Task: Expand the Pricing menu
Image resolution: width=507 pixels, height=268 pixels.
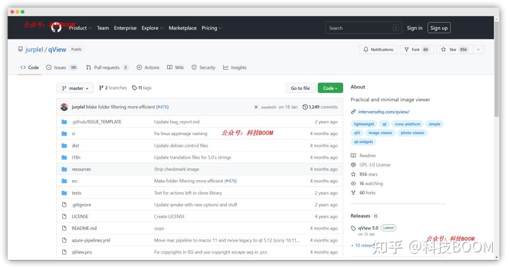Action: (212, 28)
